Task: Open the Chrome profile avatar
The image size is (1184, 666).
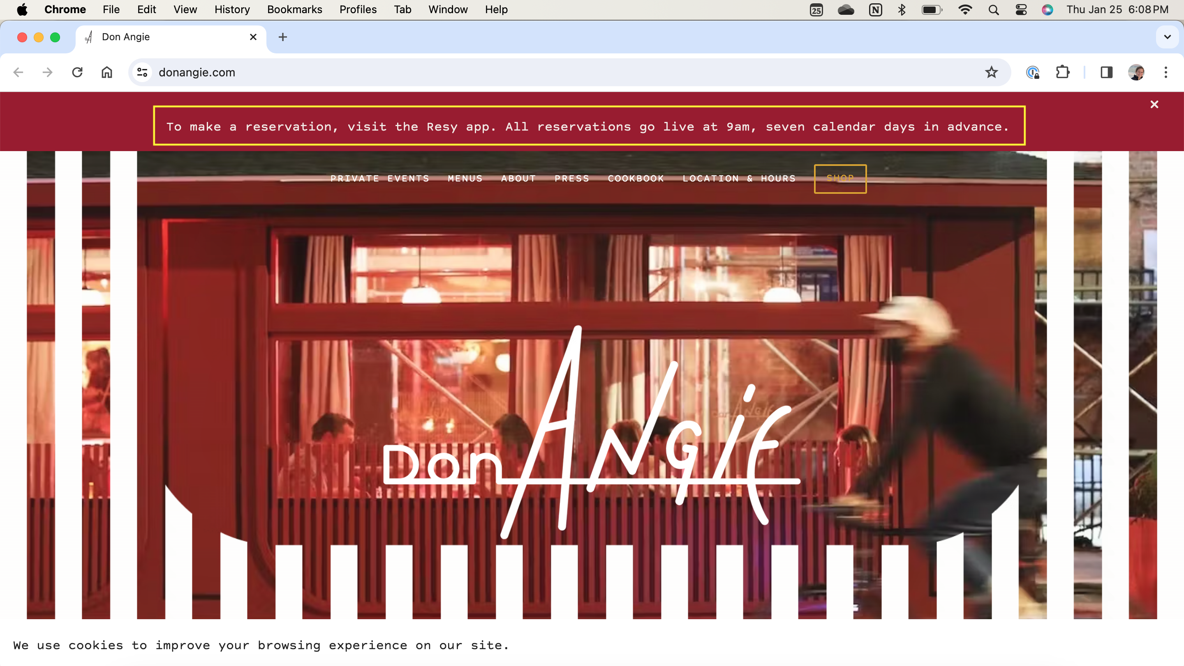Action: (1136, 73)
